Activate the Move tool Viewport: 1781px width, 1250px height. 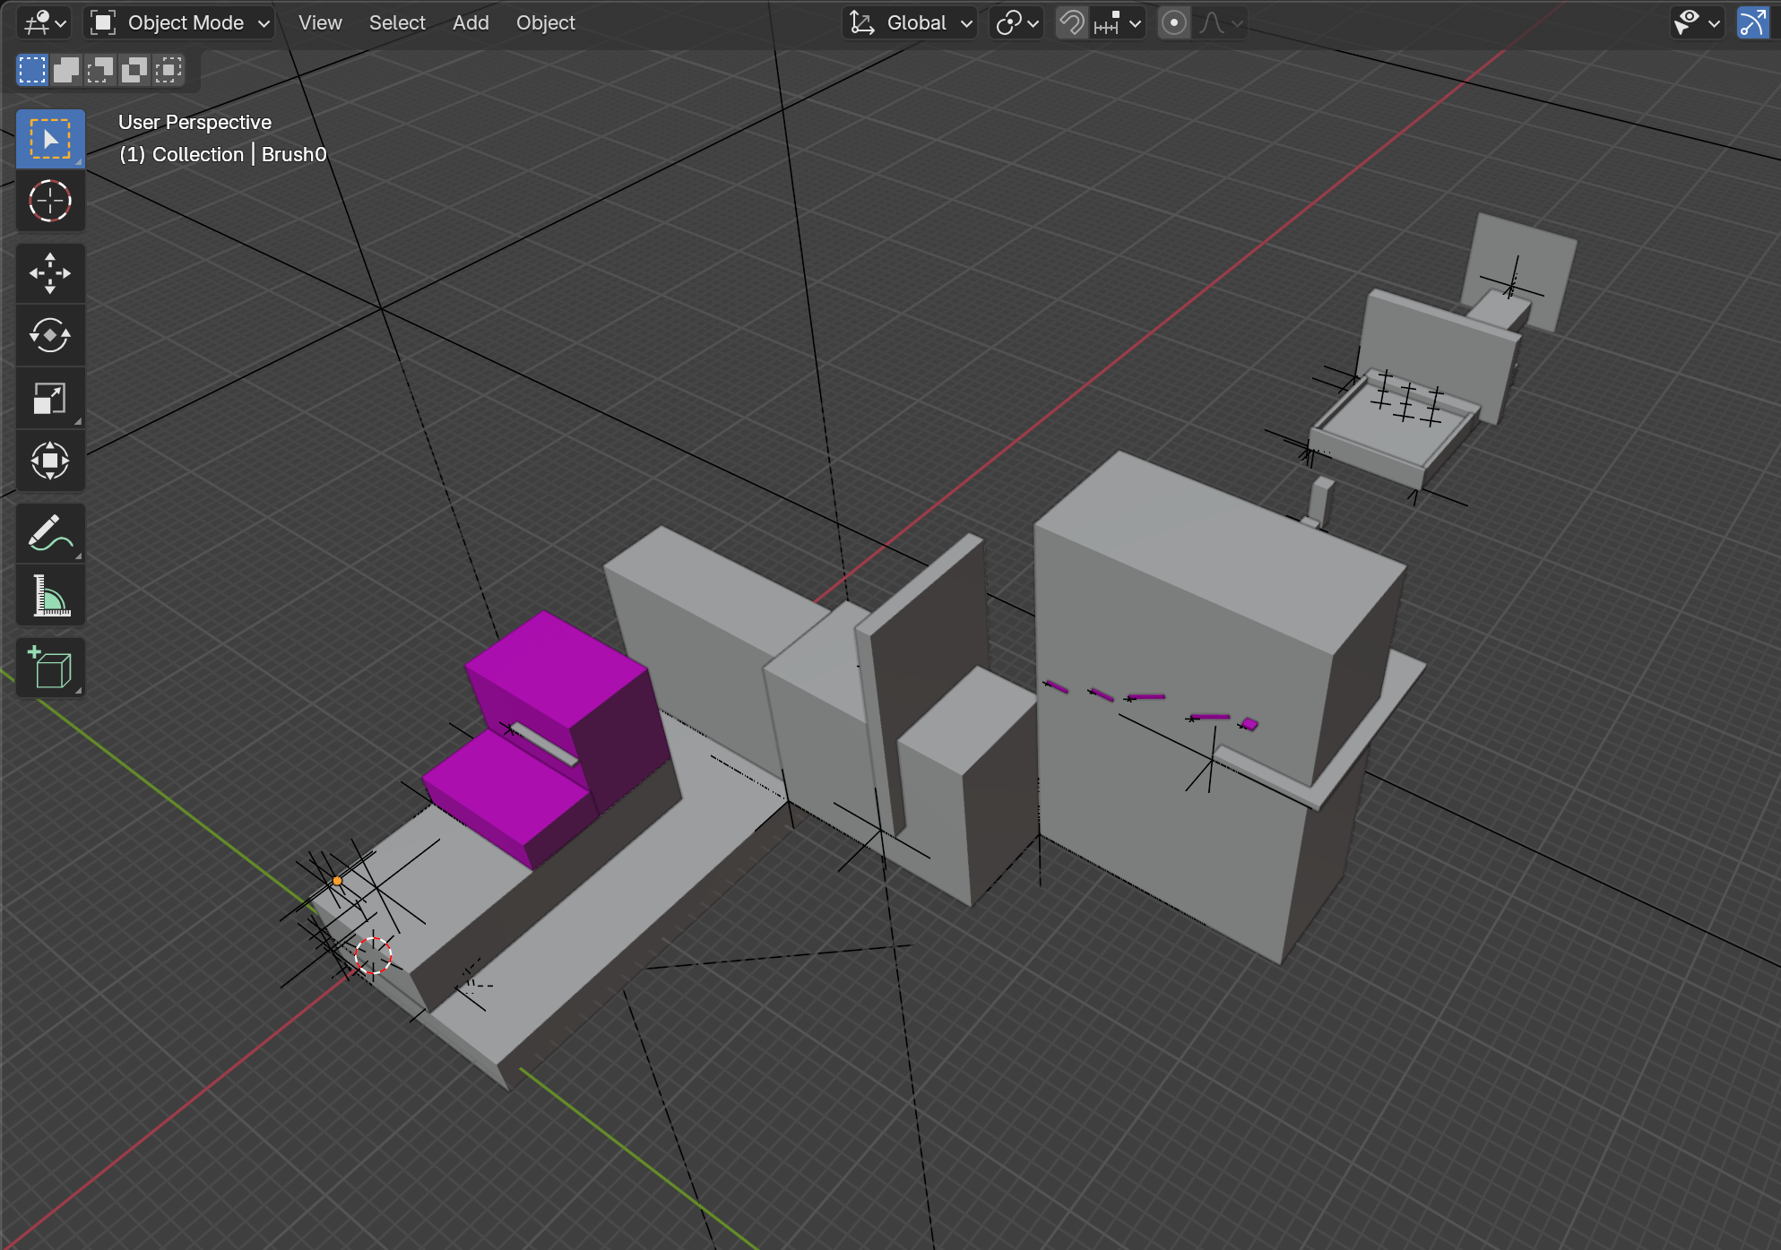[50, 273]
